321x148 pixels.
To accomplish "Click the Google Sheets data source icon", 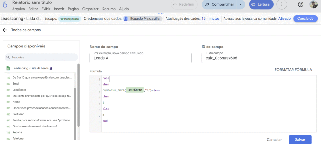I will tap(8, 68).
